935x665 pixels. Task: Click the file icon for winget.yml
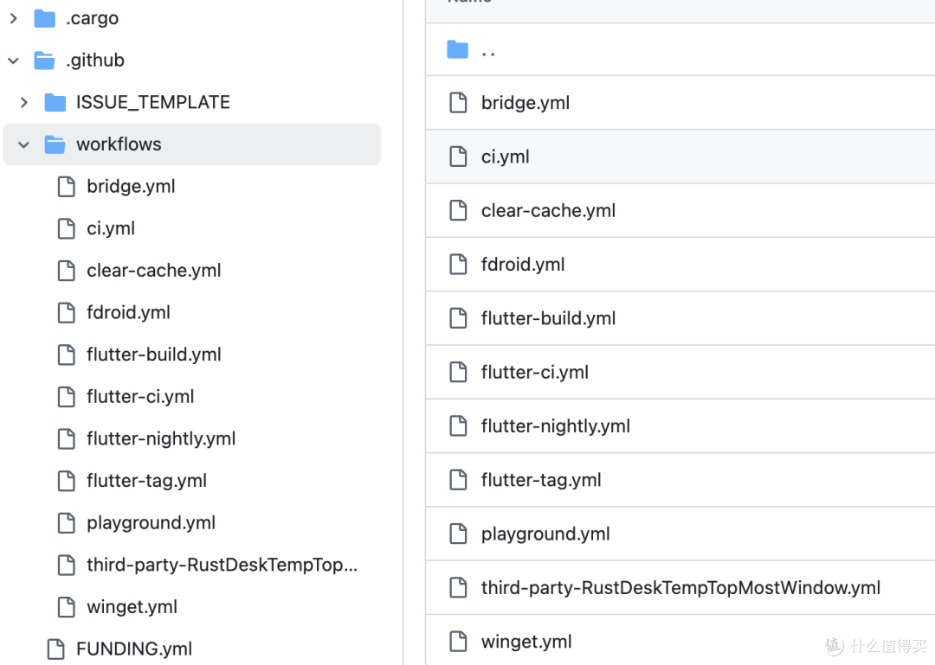click(67, 606)
